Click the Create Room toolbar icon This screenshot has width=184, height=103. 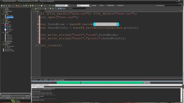[x=41, y=6]
